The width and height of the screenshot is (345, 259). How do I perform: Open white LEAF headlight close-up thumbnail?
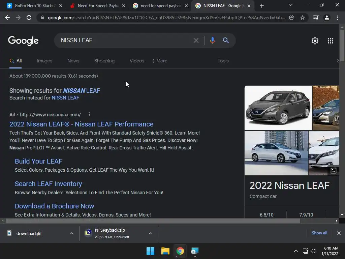pos(324,153)
